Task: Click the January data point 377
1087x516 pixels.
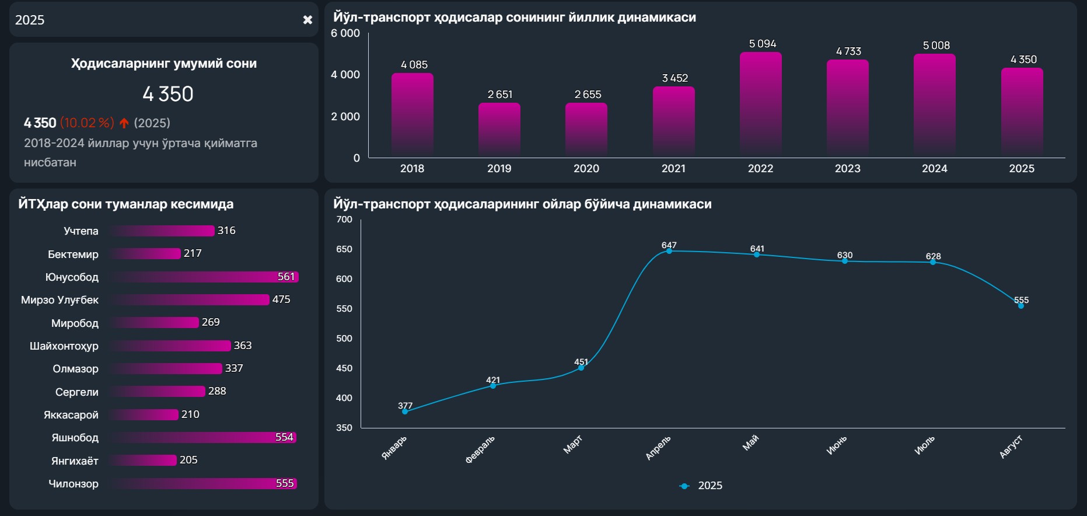Action: tap(405, 412)
